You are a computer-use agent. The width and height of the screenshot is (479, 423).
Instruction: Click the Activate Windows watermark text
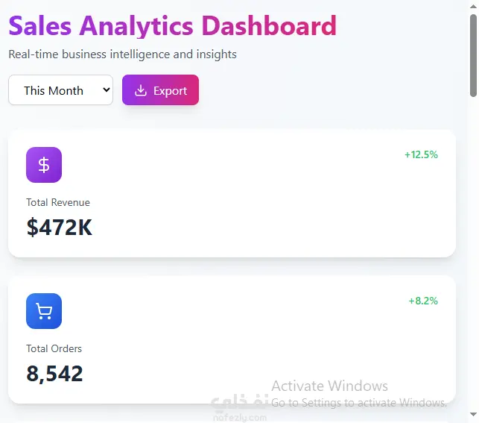(329, 386)
